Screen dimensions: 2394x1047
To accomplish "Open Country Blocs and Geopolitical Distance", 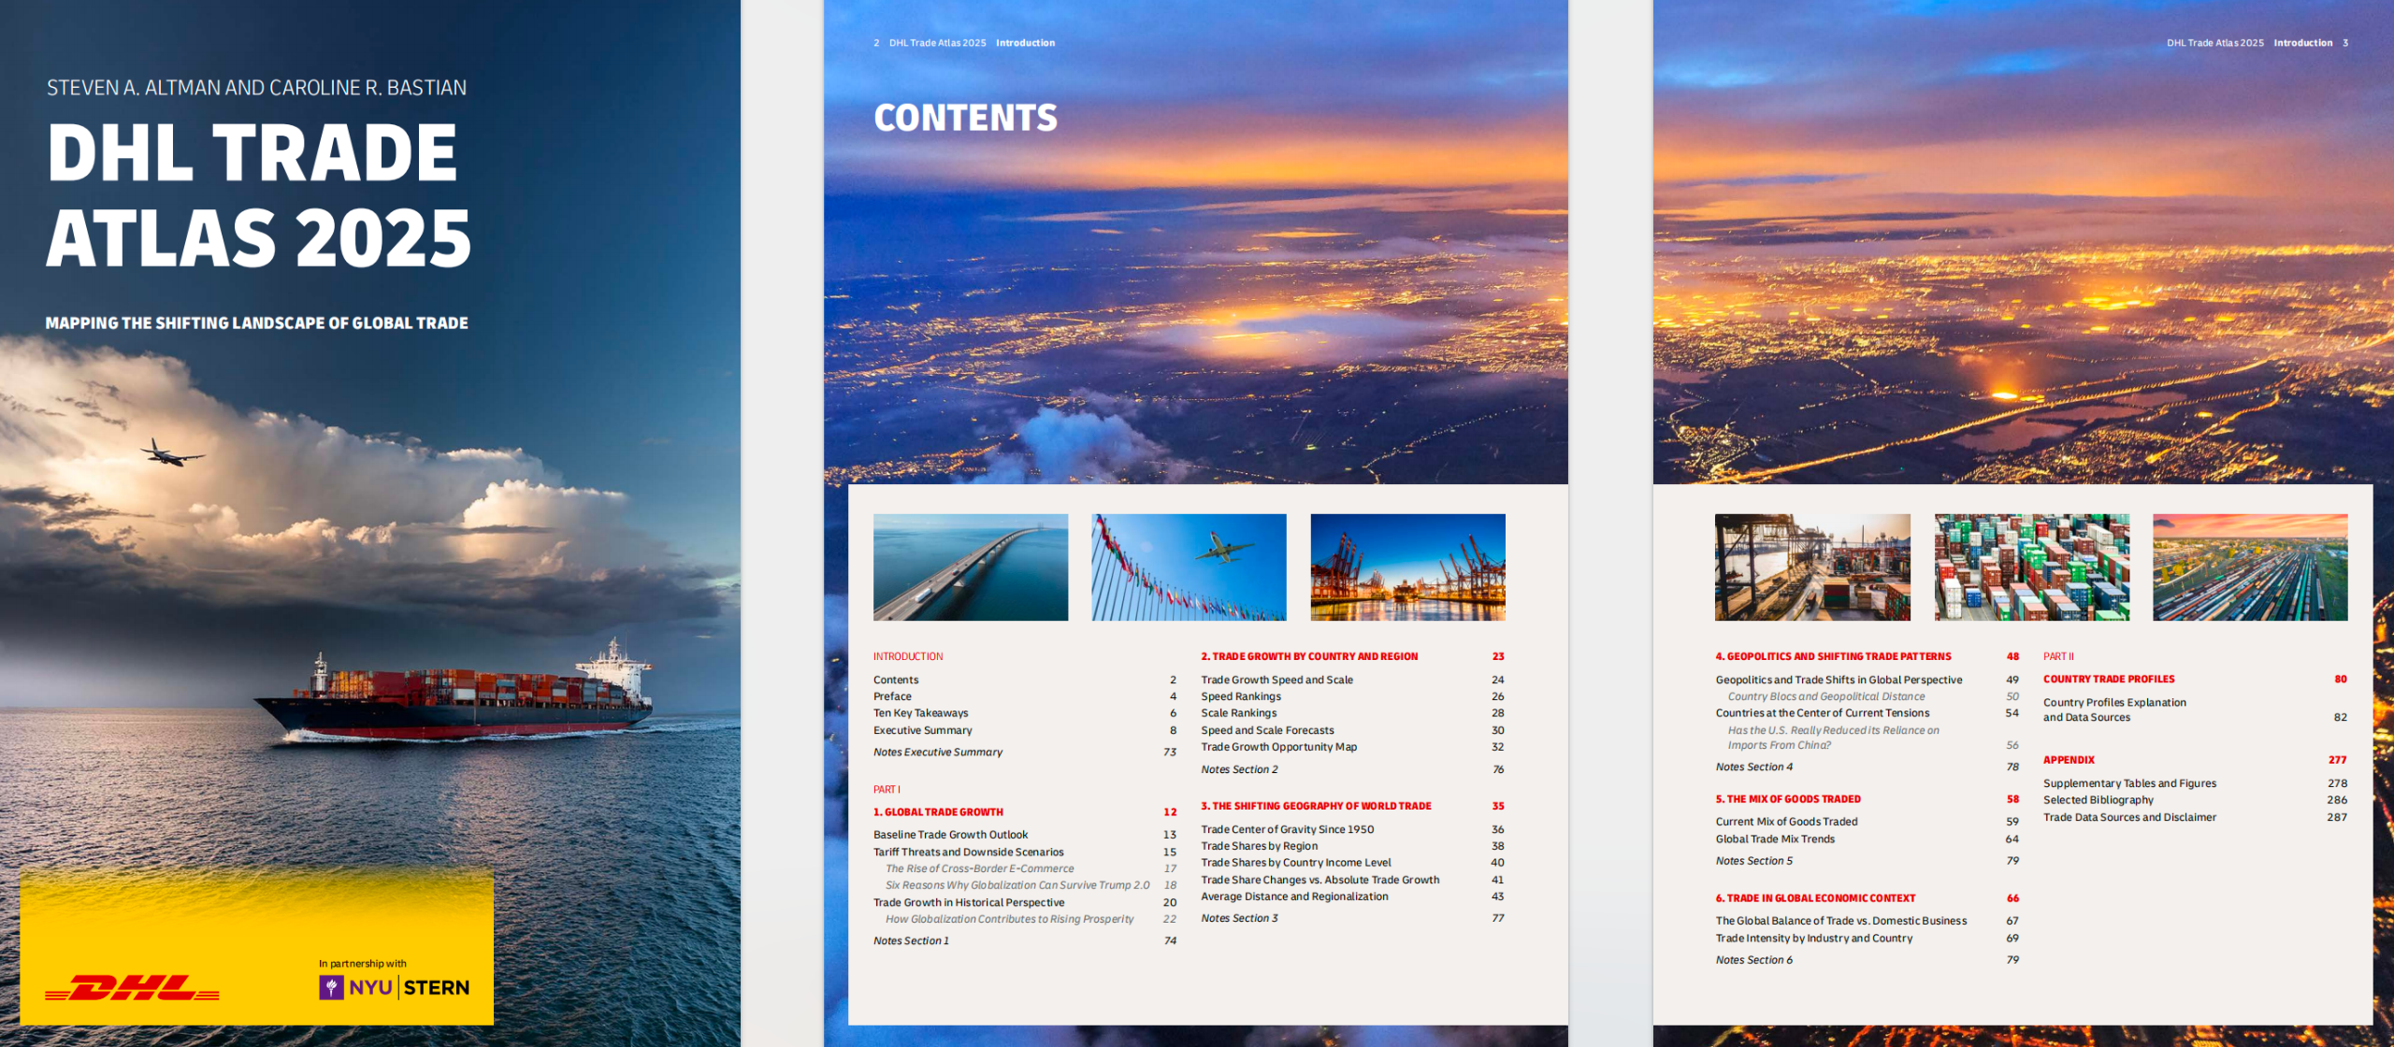I will pyautogui.click(x=1873, y=696).
